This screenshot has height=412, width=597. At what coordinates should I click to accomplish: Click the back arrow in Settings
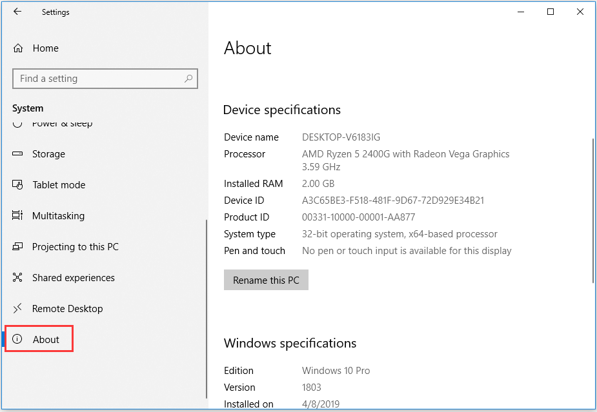click(17, 12)
